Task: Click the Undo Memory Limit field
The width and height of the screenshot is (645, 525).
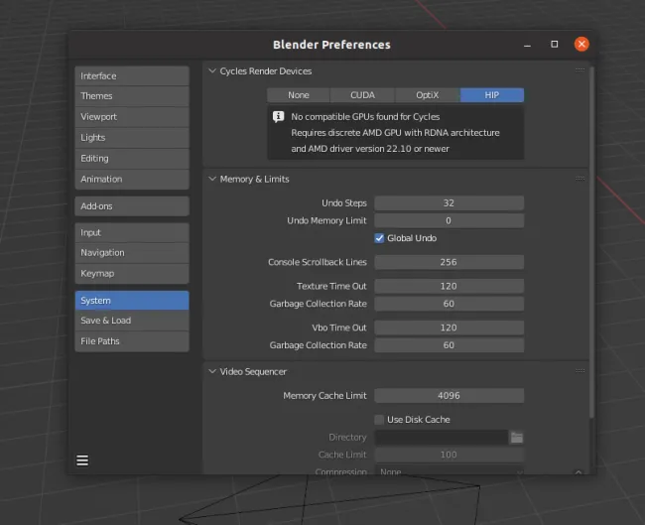Action: (450, 221)
